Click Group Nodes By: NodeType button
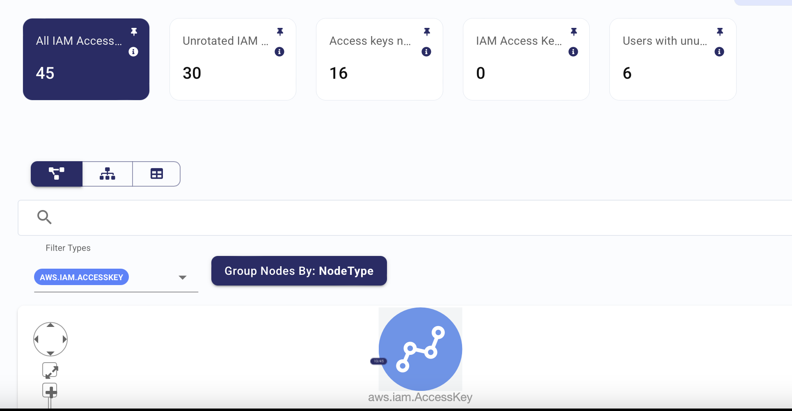This screenshot has height=411, width=792. [x=299, y=271]
